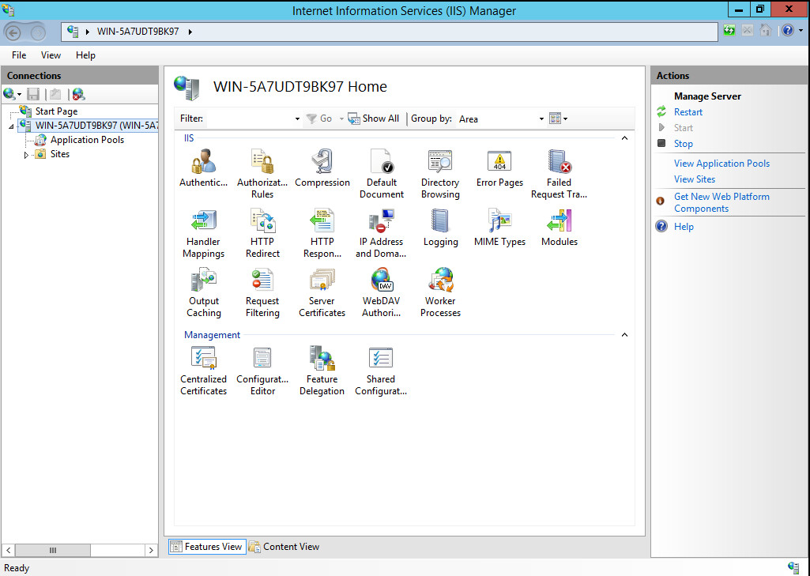Switch to Content View tab
Viewport: 810px width, 576px height.
pyautogui.click(x=284, y=547)
